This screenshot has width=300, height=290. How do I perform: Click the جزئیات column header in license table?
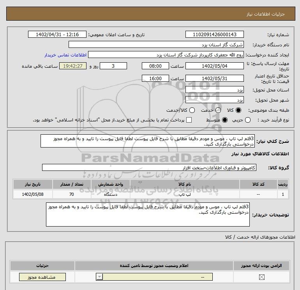[x=42, y=266]
